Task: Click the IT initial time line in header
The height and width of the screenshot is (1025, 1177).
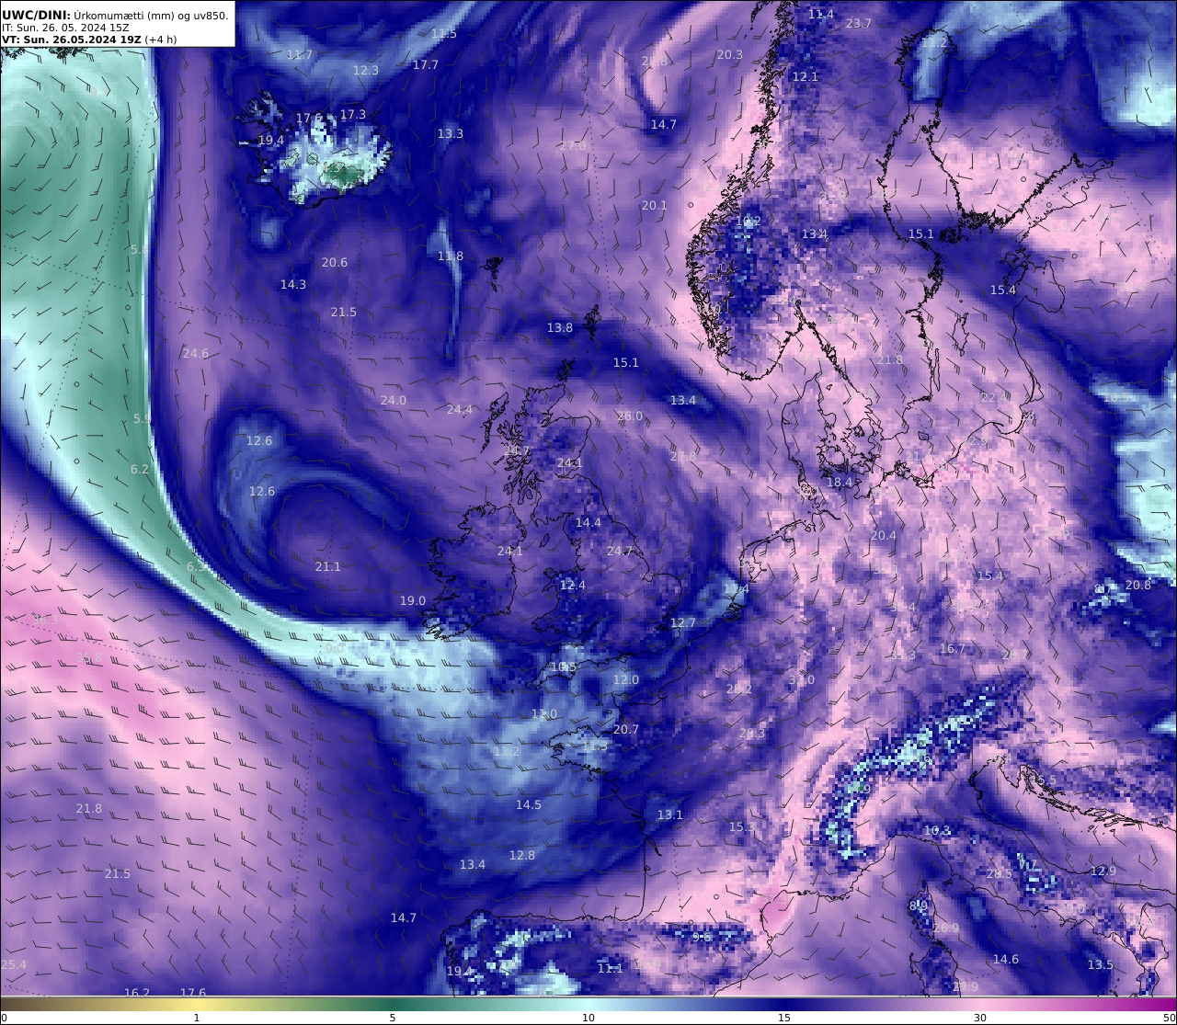Action: tap(65, 28)
